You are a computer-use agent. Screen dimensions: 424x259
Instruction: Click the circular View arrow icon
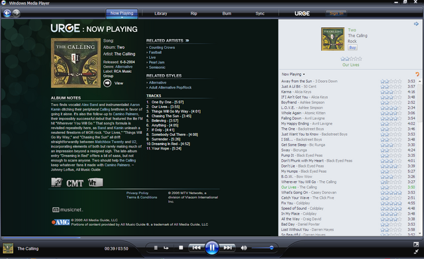[107, 83]
